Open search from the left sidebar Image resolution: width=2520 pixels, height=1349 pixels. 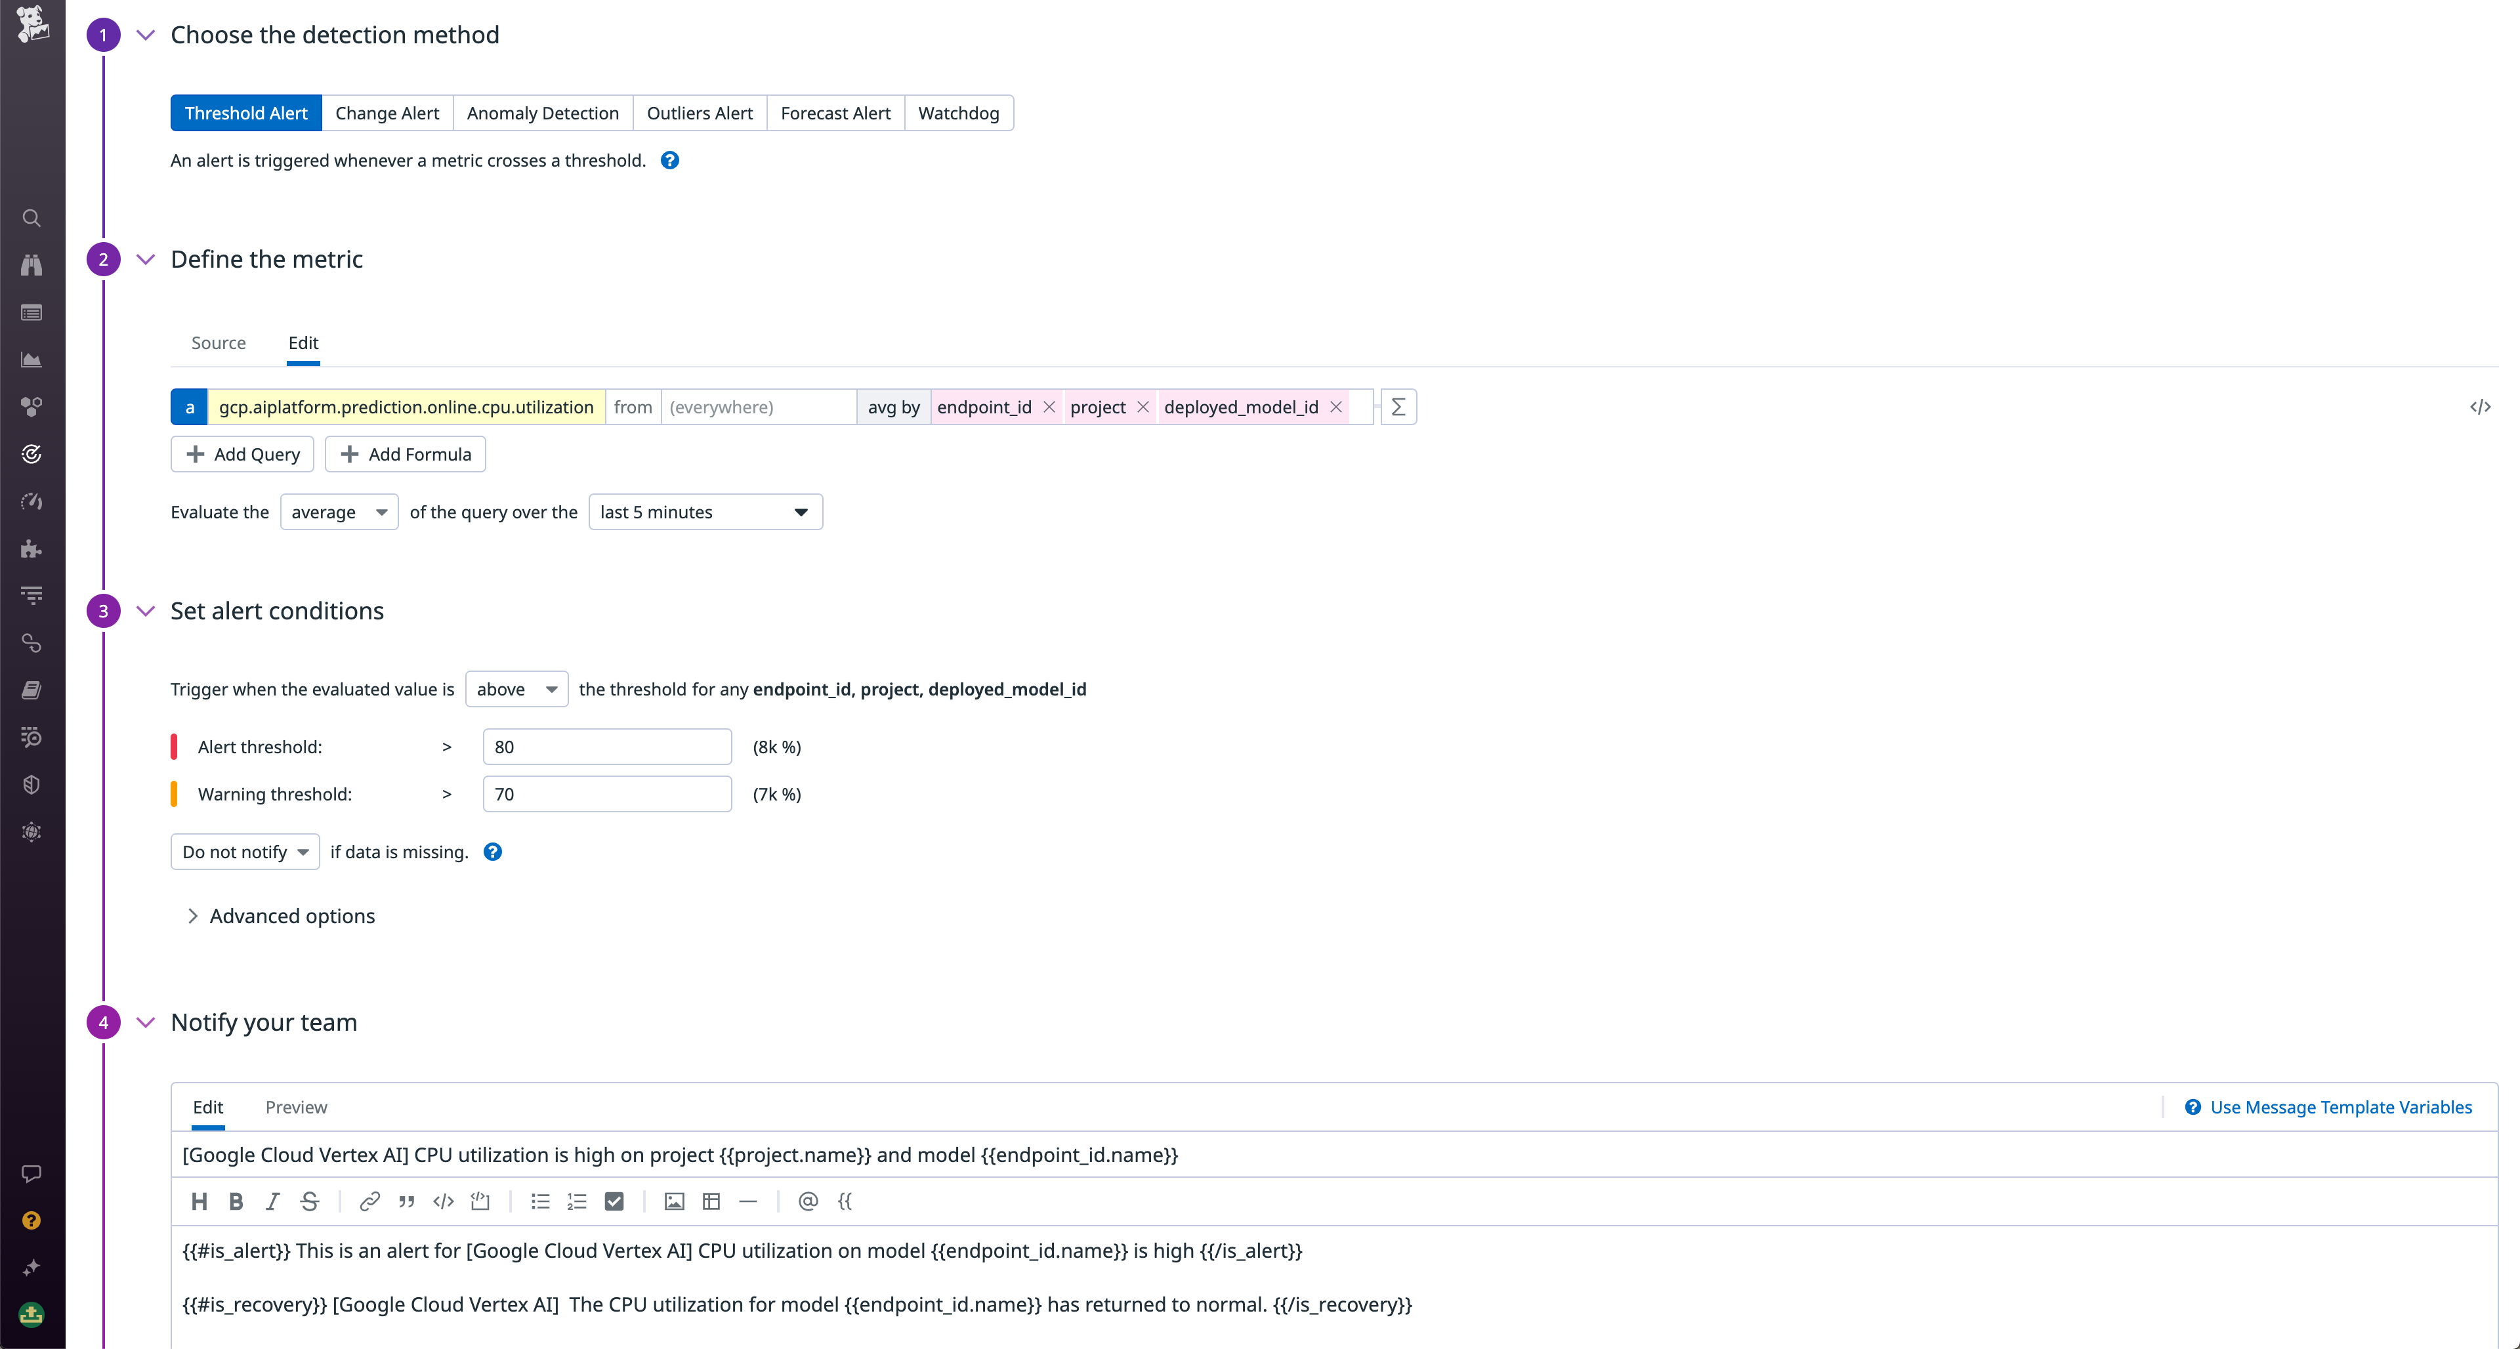pos(31,218)
